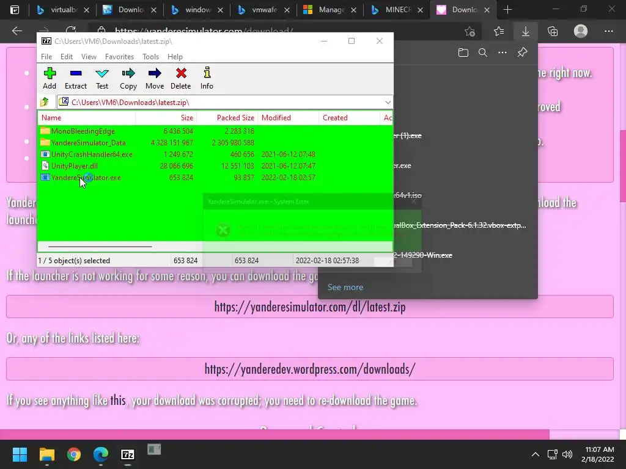The width and height of the screenshot is (626, 469).
Task: Expand the 7-Zip address path dropdown
Action: 388,103
